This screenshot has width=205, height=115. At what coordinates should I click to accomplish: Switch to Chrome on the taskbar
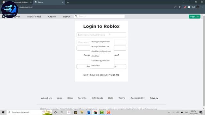(95, 112)
